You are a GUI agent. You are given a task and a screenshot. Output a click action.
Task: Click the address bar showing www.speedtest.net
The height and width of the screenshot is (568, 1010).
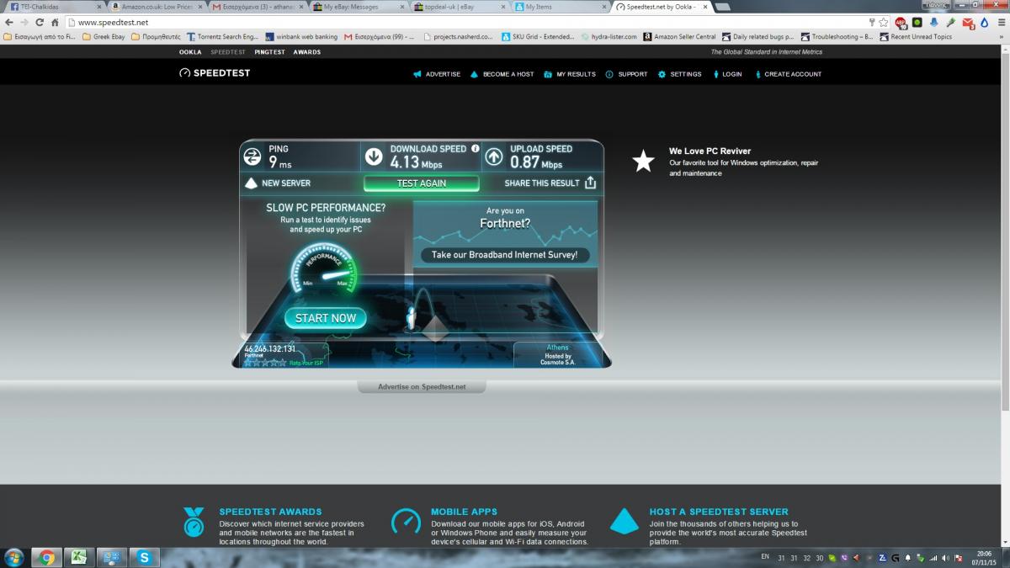point(421,22)
